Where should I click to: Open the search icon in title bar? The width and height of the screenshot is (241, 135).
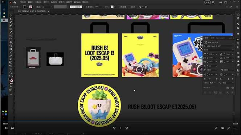point(213,2)
